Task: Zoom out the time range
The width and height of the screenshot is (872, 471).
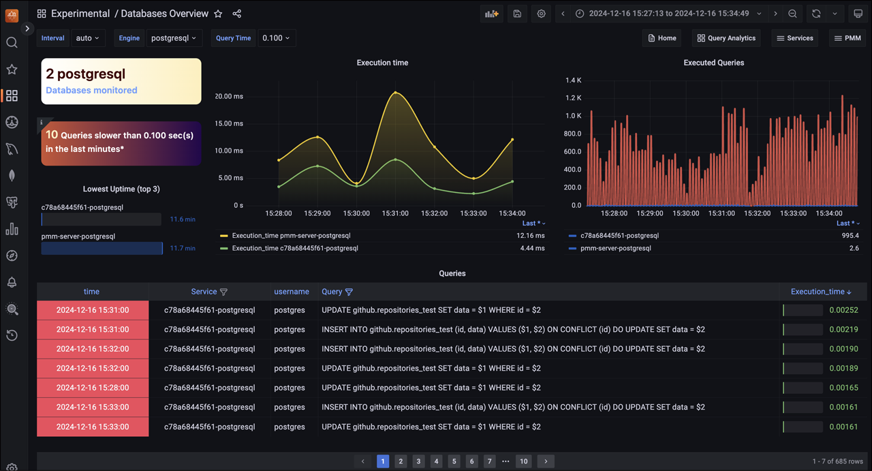Action: (x=792, y=14)
